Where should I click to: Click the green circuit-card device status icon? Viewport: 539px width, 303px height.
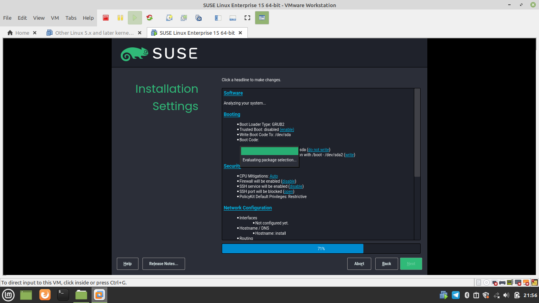tap(510, 282)
